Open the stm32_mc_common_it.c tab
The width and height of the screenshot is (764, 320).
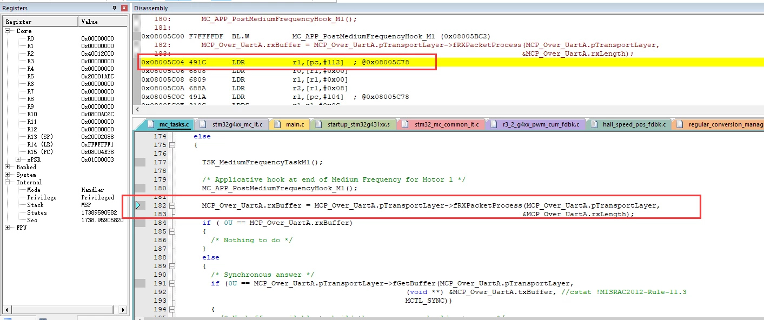pos(441,124)
